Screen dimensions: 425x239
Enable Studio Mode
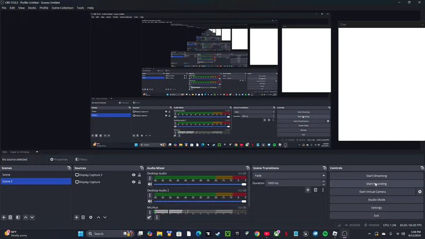click(x=376, y=200)
